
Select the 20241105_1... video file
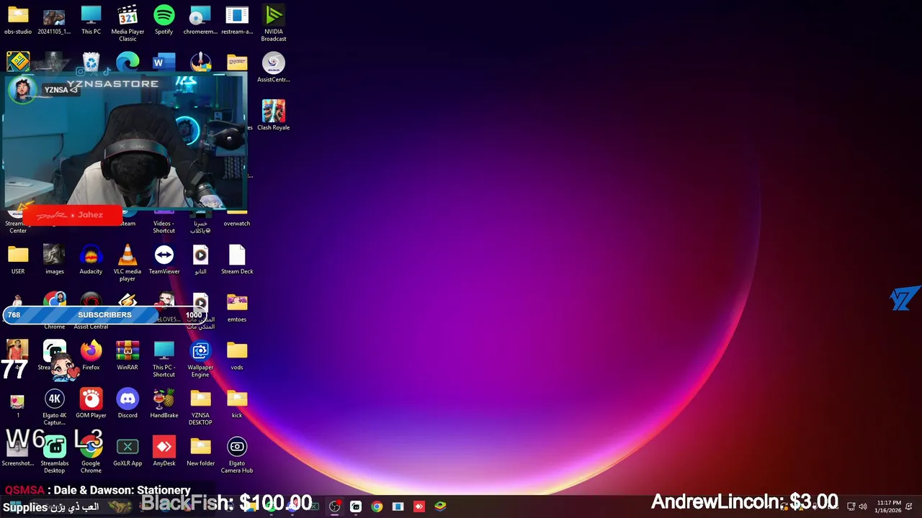(55, 20)
